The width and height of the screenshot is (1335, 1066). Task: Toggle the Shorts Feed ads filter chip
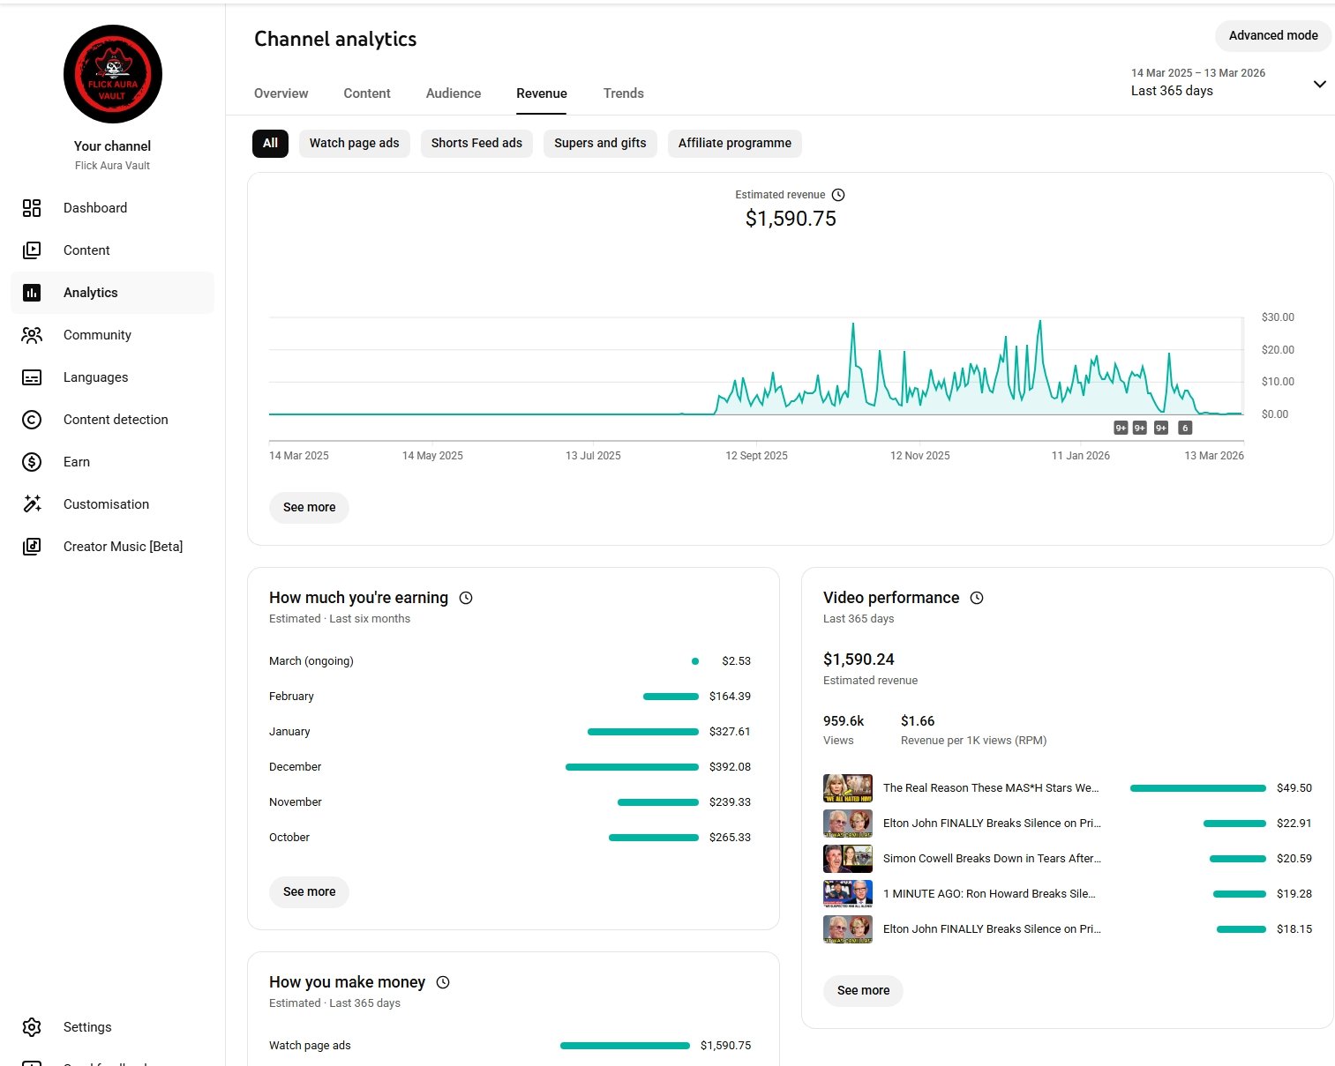pos(476,144)
